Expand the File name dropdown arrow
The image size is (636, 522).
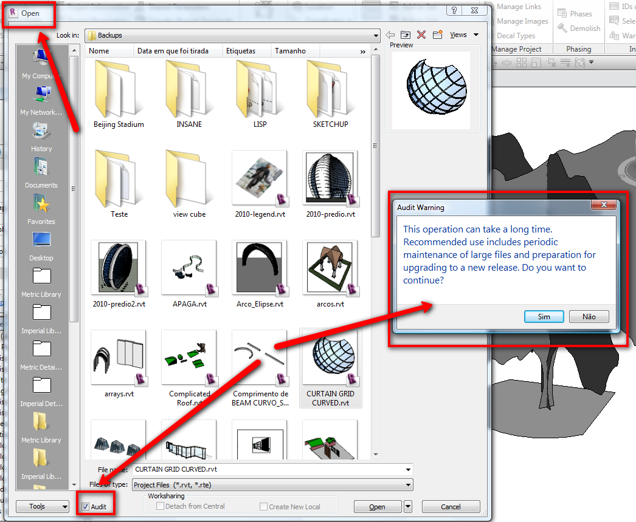point(408,470)
